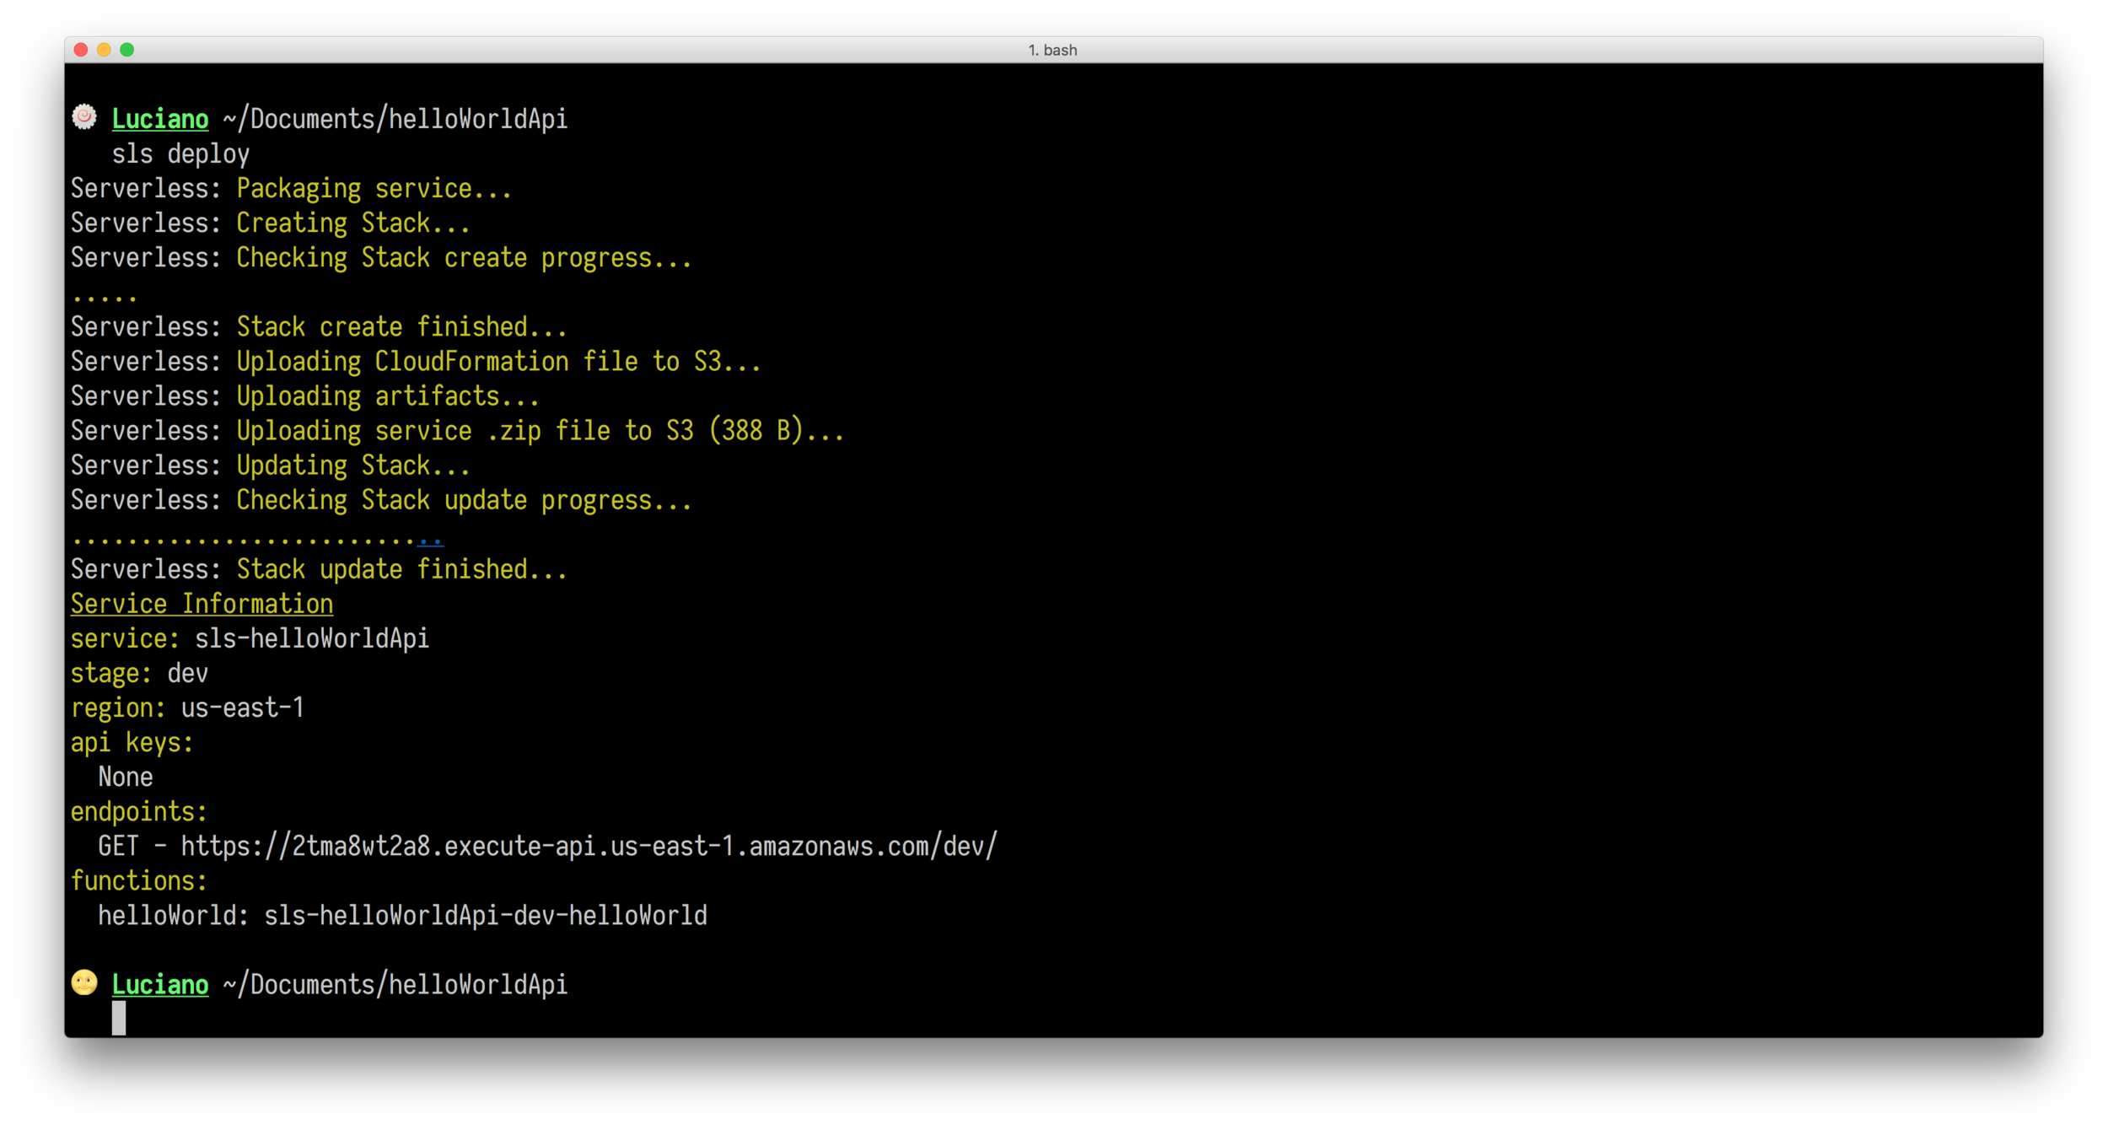This screenshot has height=1130, width=2108.
Task: Click the blinking cursor block at prompt
Action: point(119,1018)
